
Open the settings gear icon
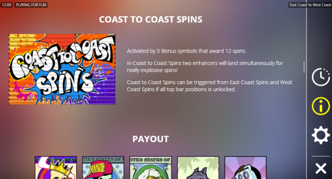(320, 135)
